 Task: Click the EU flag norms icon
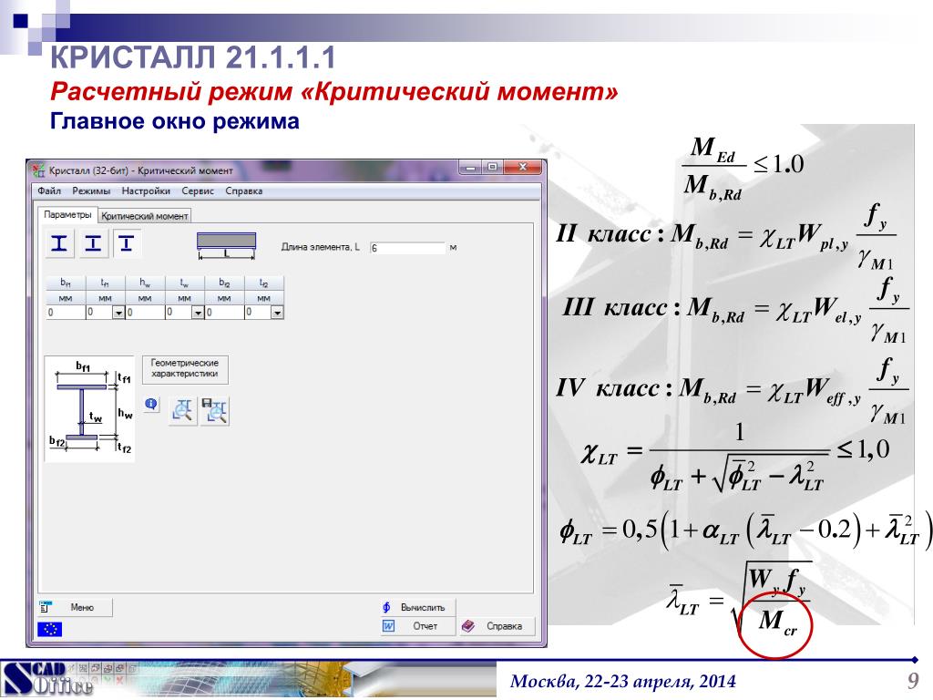pyautogui.click(x=49, y=629)
